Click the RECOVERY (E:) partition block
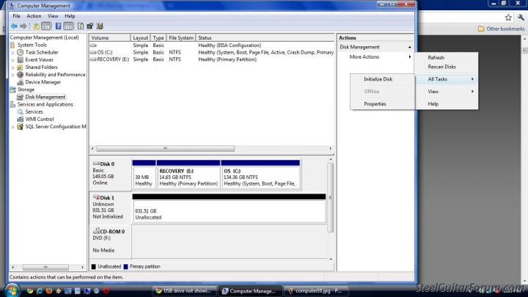The height and width of the screenshot is (297, 528). pos(187,177)
